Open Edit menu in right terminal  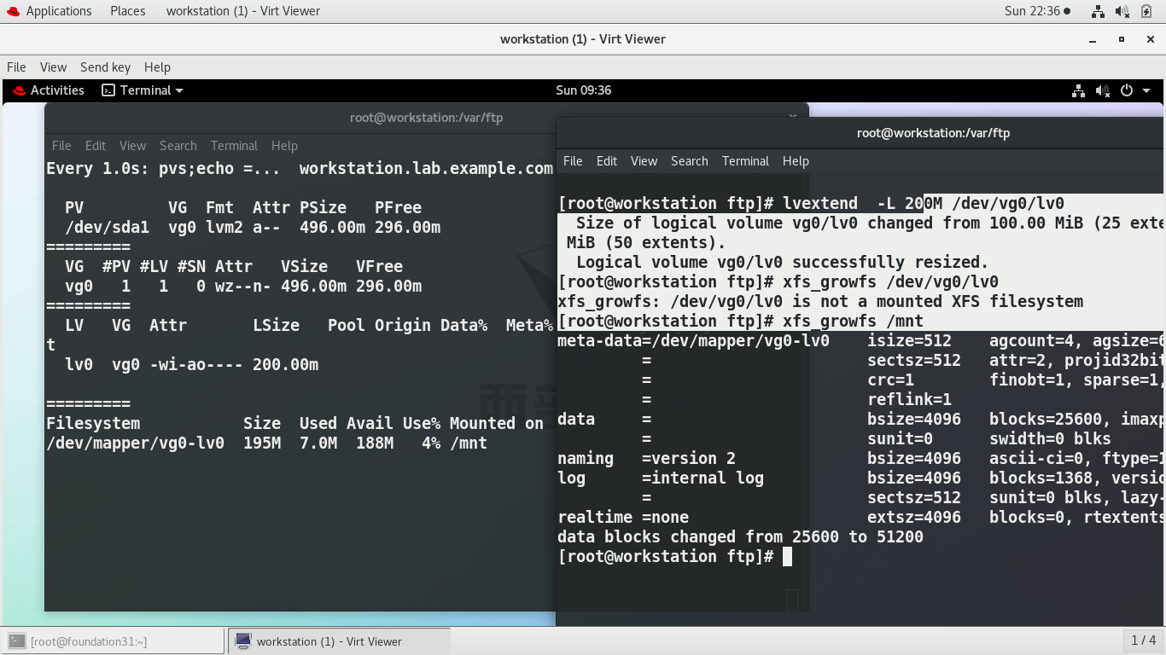click(x=607, y=161)
